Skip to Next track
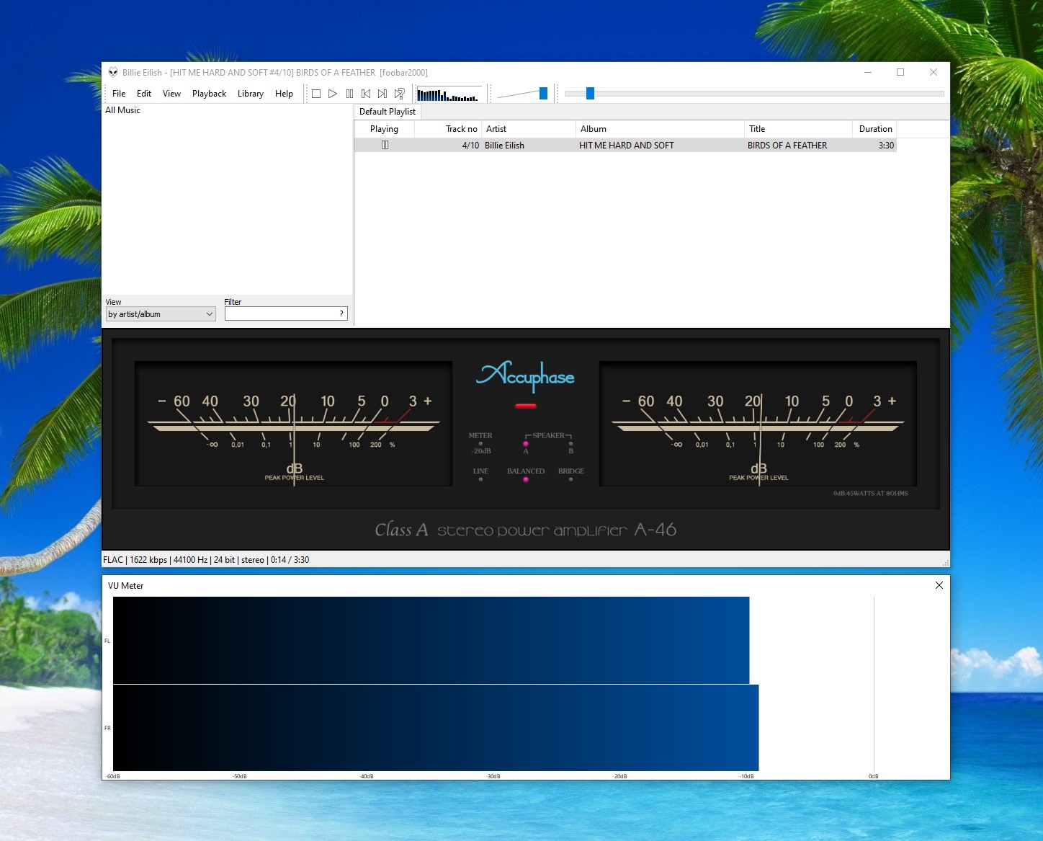Screen dimensions: 1043x841 click(382, 94)
